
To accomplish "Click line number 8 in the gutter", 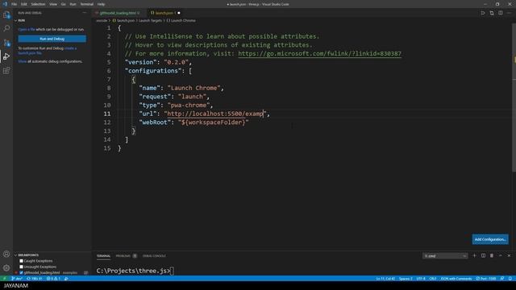I will tap(109, 88).
